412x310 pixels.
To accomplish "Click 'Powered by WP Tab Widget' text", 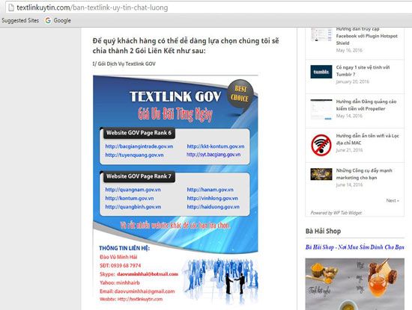I will click(336, 213).
